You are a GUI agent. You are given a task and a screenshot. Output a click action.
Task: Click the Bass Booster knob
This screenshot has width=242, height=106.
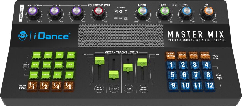click(33, 12)
